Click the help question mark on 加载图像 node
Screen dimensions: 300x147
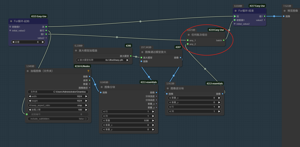(88, 71)
